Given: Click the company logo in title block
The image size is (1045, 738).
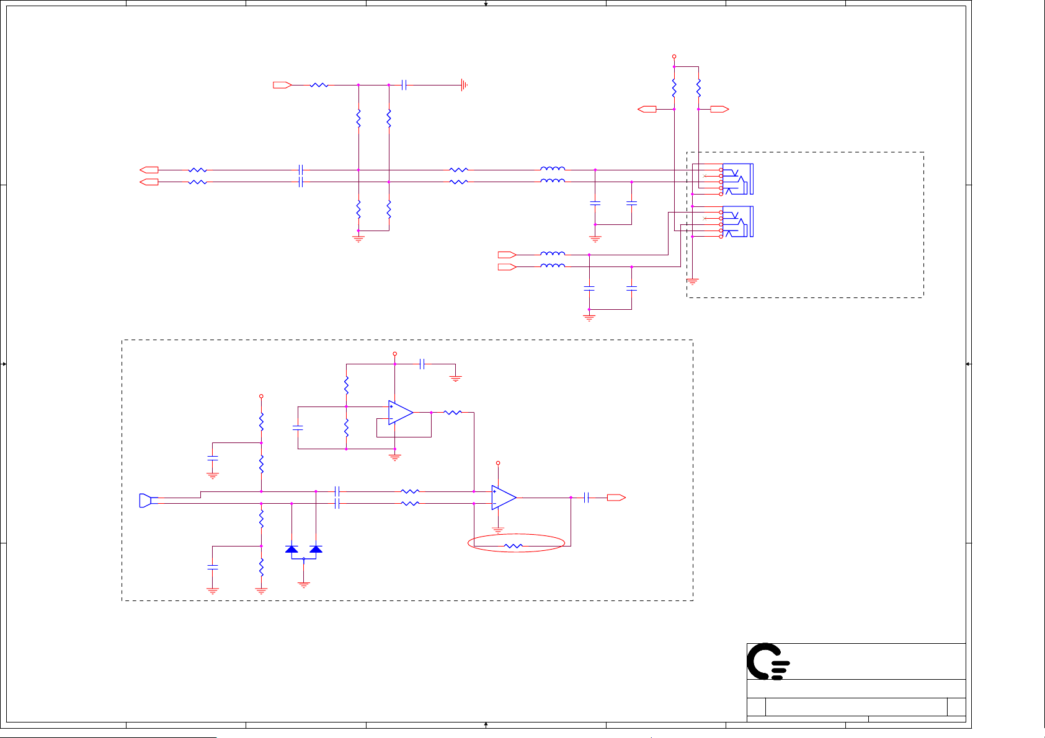Looking at the screenshot, I should pyautogui.click(x=768, y=661).
